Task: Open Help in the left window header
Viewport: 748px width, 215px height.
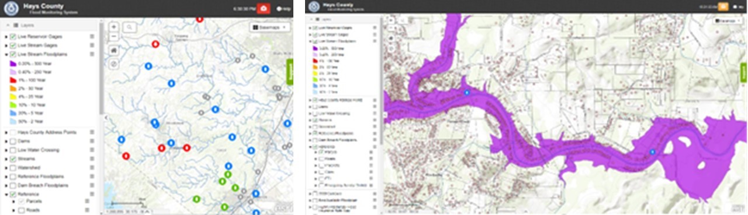Action: click(283, 9)
